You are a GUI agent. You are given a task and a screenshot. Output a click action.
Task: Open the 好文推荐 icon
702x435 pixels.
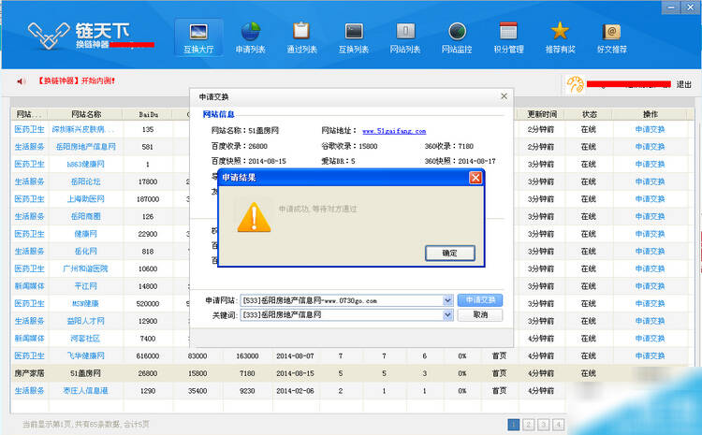point(611,37)
